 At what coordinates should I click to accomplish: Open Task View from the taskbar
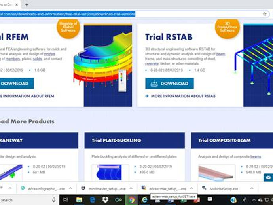(65, 200)
